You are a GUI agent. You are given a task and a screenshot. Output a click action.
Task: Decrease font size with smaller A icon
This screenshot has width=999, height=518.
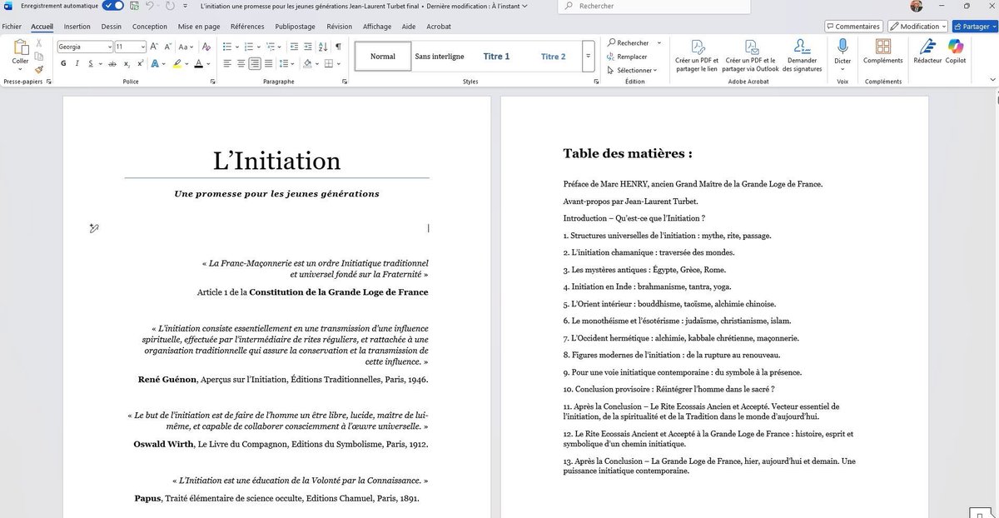168,47
